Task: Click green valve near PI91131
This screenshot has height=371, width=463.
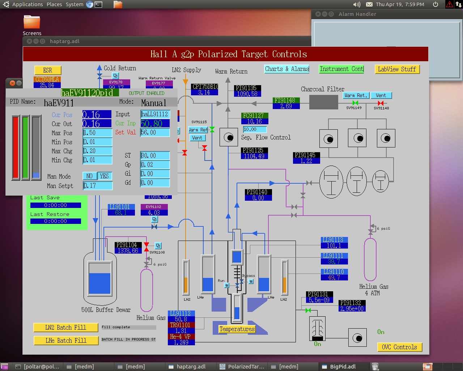Action: click(308, 310)
